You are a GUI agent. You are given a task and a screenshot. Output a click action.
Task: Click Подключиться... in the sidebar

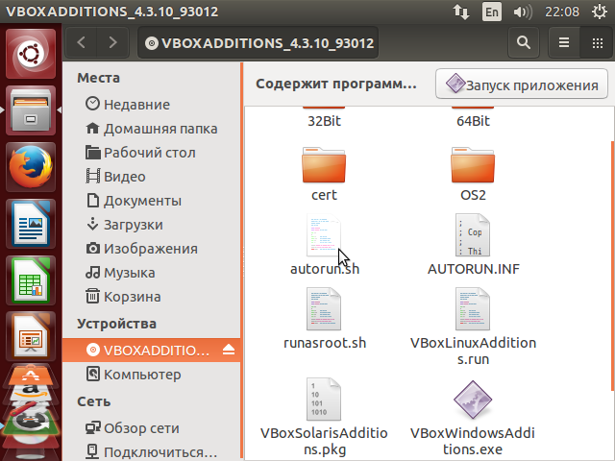152,452
